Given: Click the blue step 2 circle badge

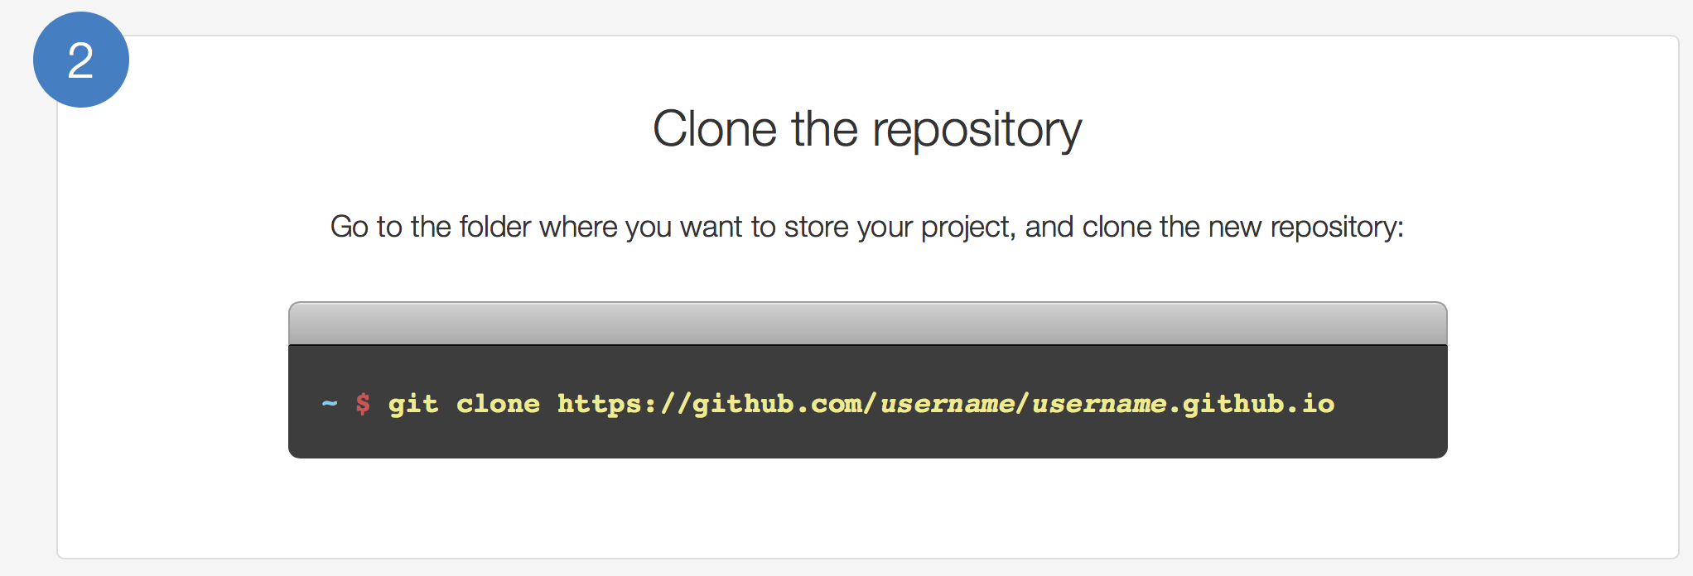Looking at the screenshot, I should 81,60.
